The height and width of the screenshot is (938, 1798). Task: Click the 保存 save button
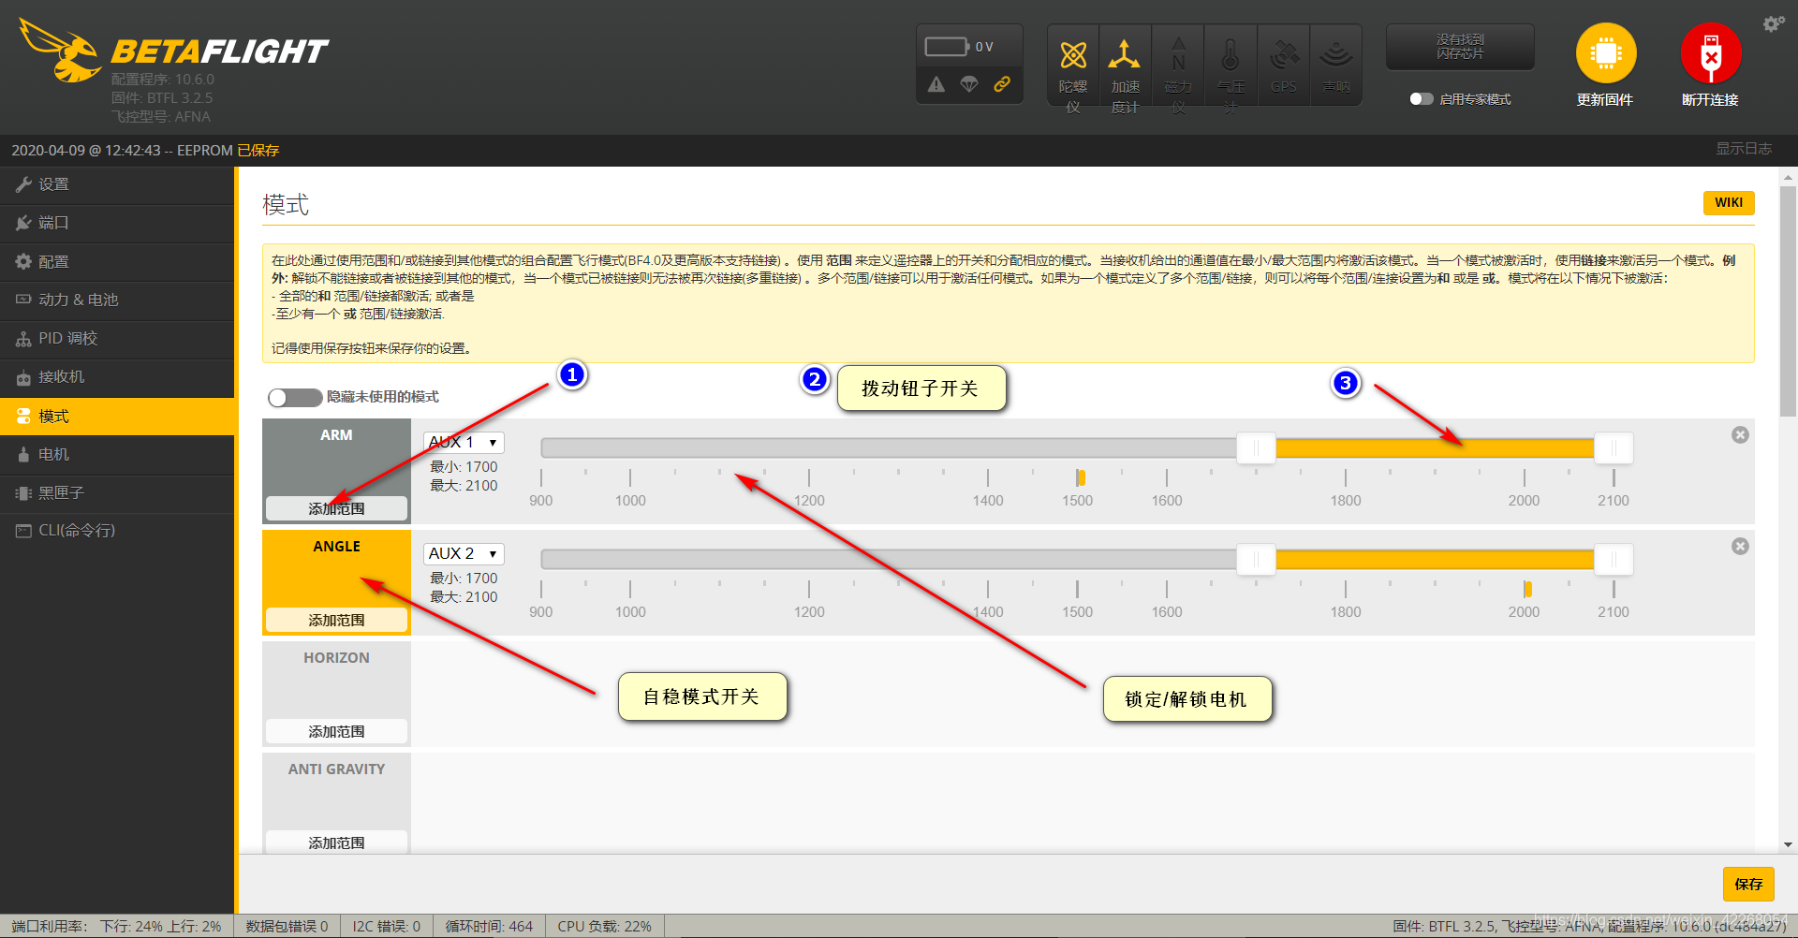[x=1748, y=884]
